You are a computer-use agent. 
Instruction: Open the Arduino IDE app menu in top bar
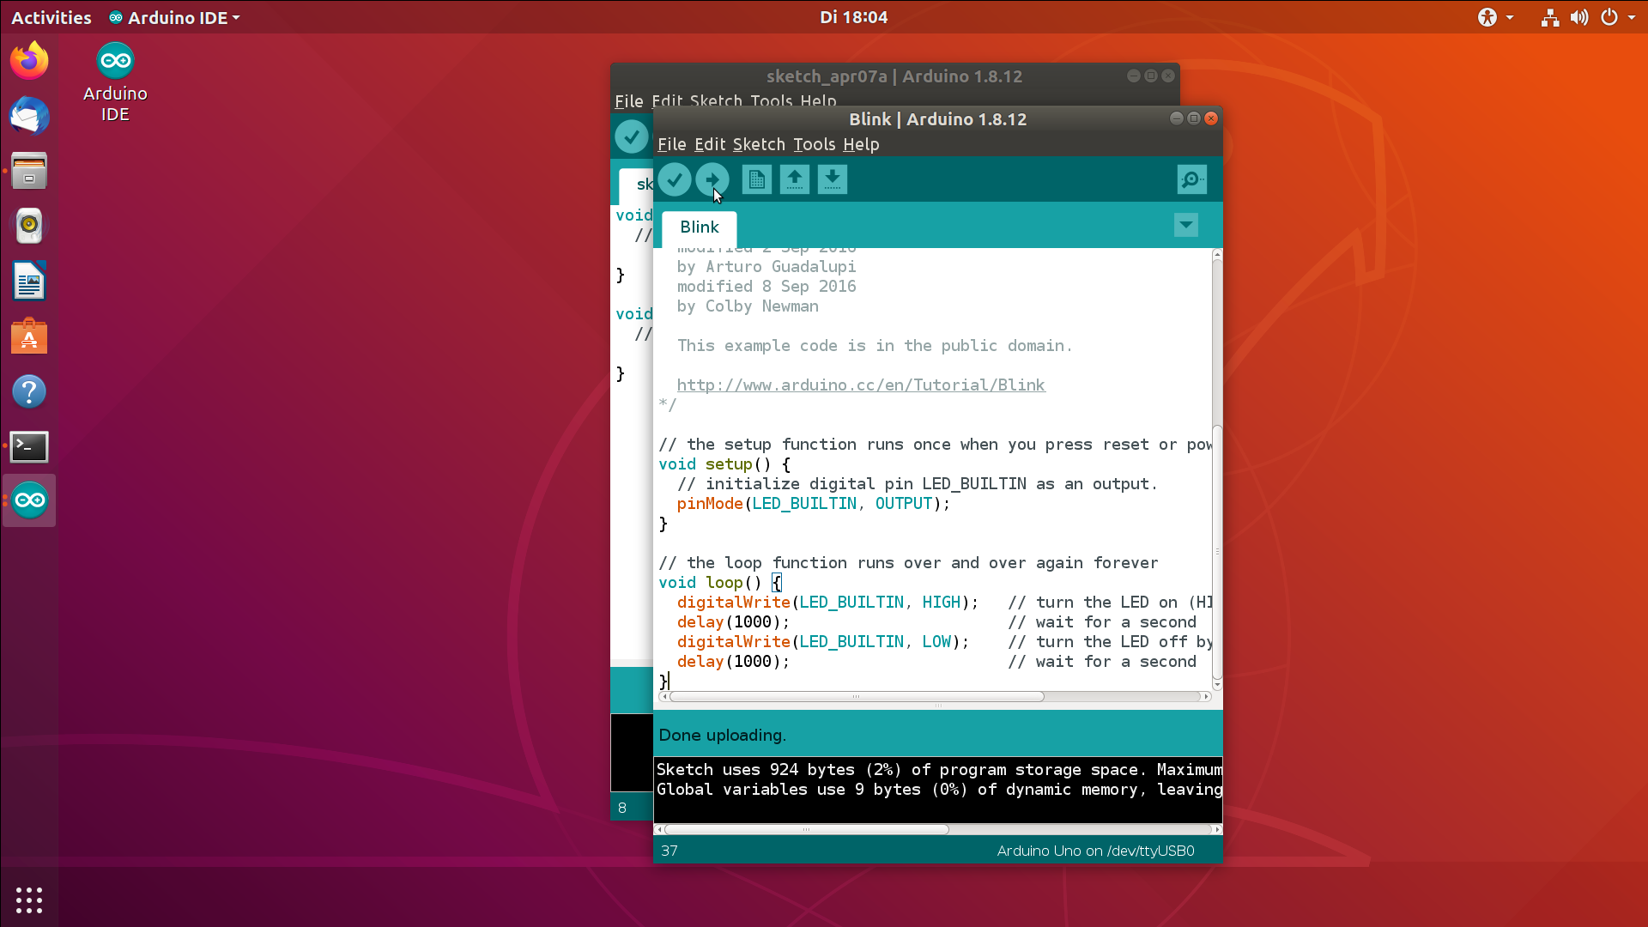tap(174, 17)
